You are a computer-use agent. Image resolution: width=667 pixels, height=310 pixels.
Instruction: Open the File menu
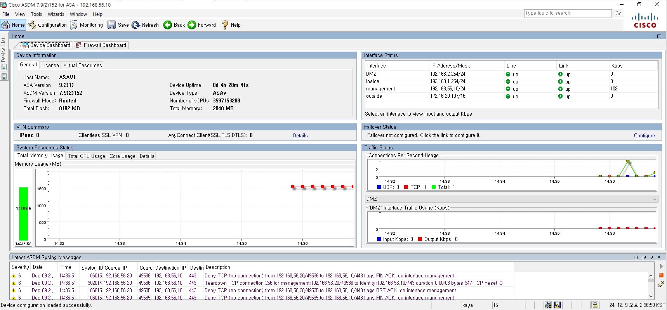[6, 14]
